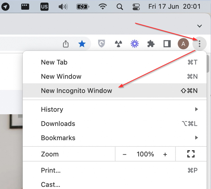The image size is (211, 189).
Task: Open the profile avatar labeled A
Action: 183,44
